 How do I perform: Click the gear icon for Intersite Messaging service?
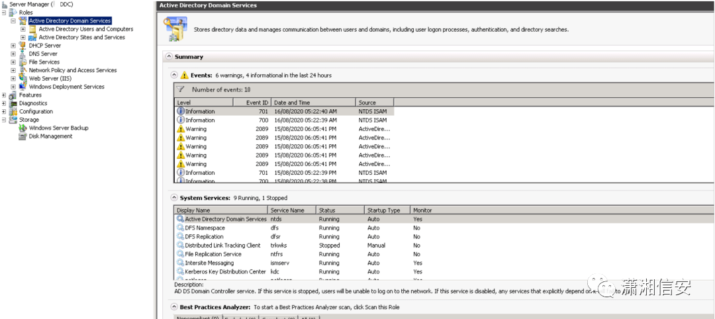pyautogui.click(x=180, y=263)
